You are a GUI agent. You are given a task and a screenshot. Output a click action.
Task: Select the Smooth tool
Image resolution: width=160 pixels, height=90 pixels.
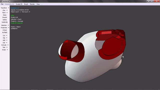[5, 17]
